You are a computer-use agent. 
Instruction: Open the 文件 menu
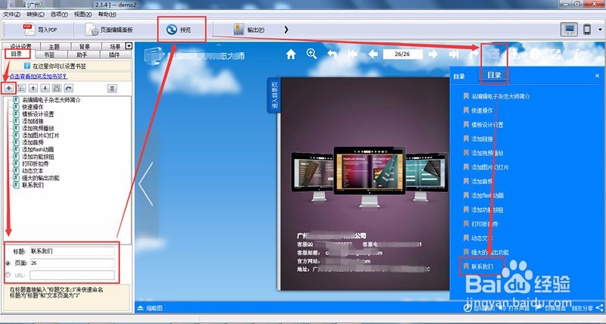click(x=11, y=14)
